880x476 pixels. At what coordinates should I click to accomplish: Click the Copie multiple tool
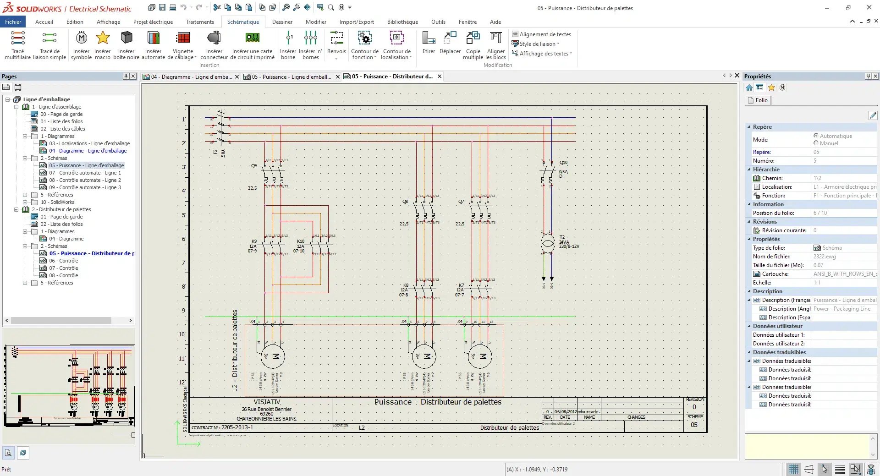point(473,45)
